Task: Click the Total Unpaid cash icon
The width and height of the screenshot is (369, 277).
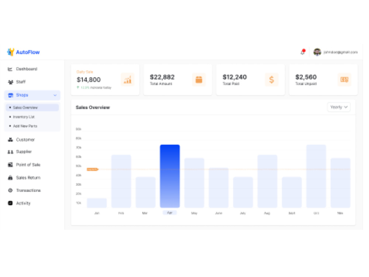Action: [344, 80]
